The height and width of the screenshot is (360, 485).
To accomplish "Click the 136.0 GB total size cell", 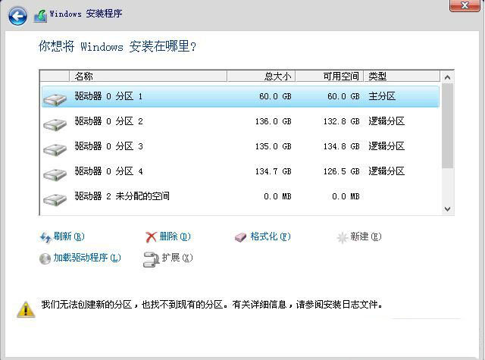I will 274,121.
